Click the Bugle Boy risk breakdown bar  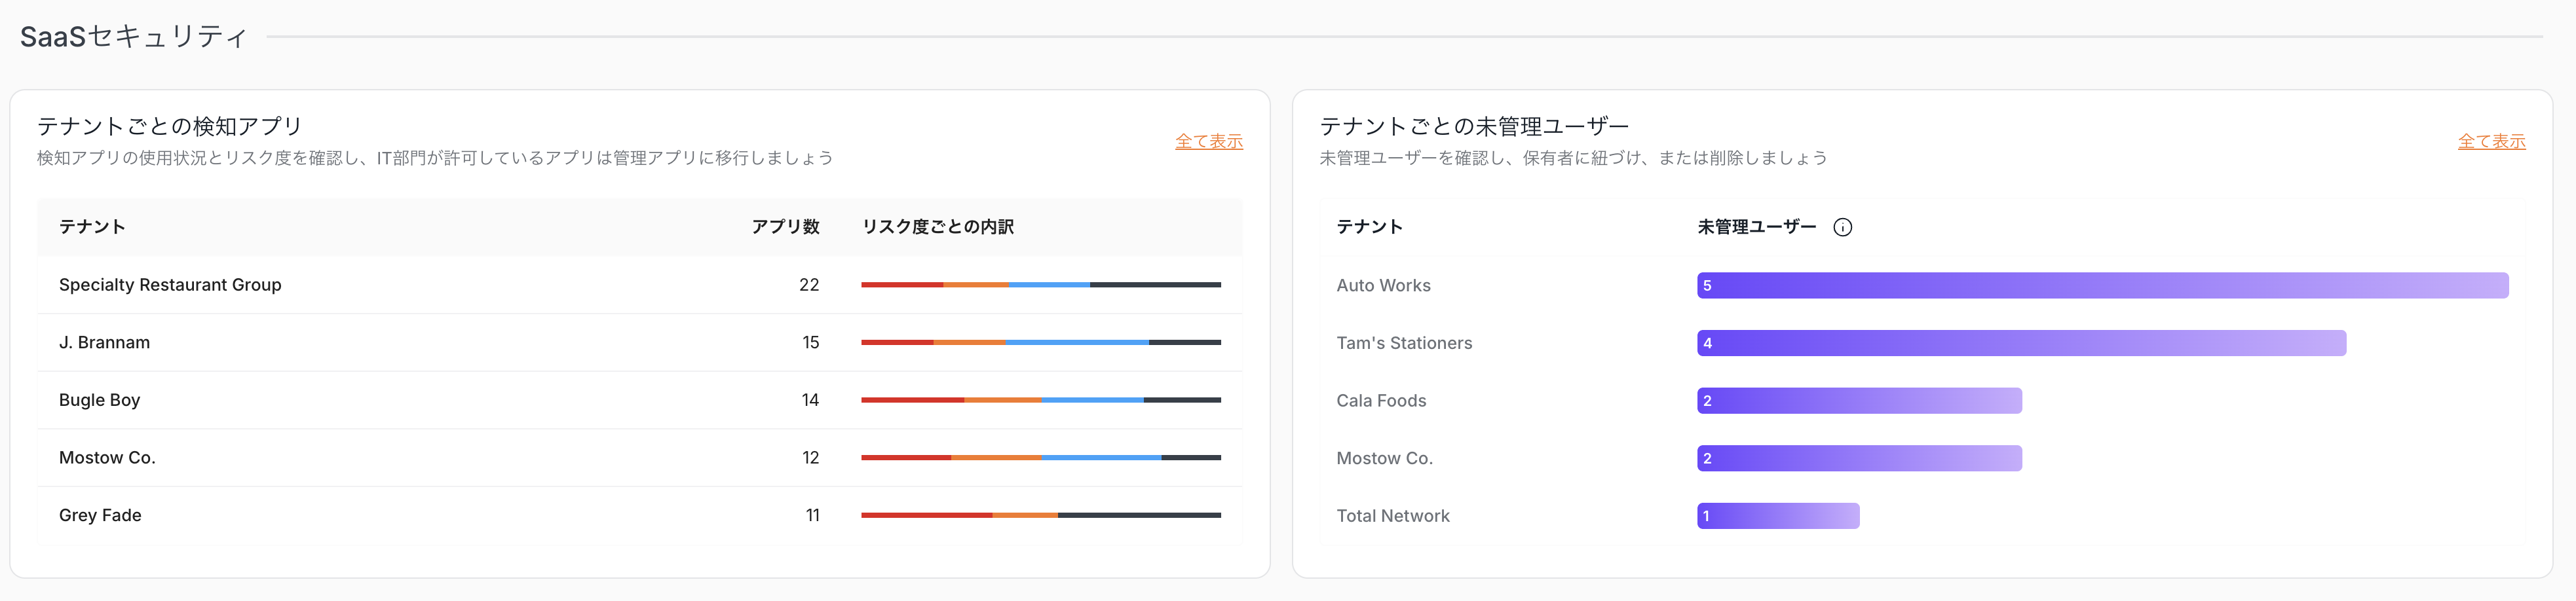[1040, 400]
